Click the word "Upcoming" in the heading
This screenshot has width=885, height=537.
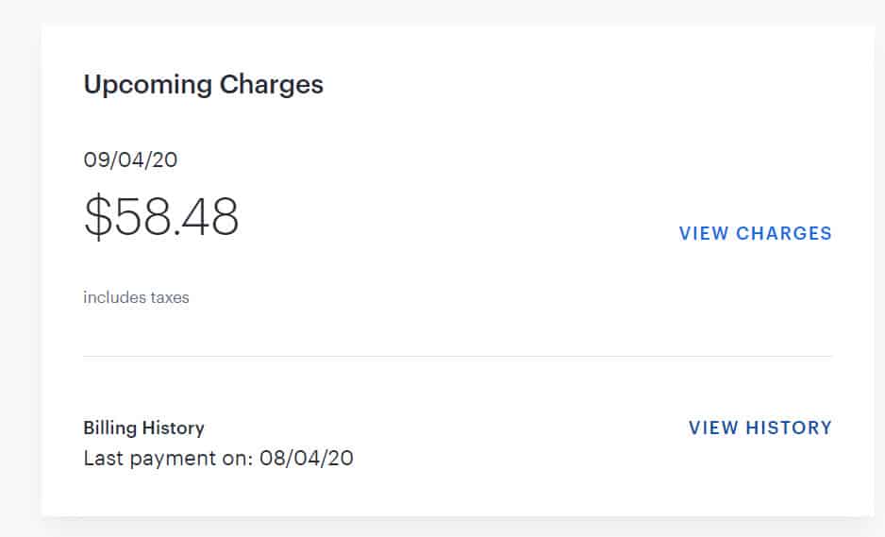[147, 85]
